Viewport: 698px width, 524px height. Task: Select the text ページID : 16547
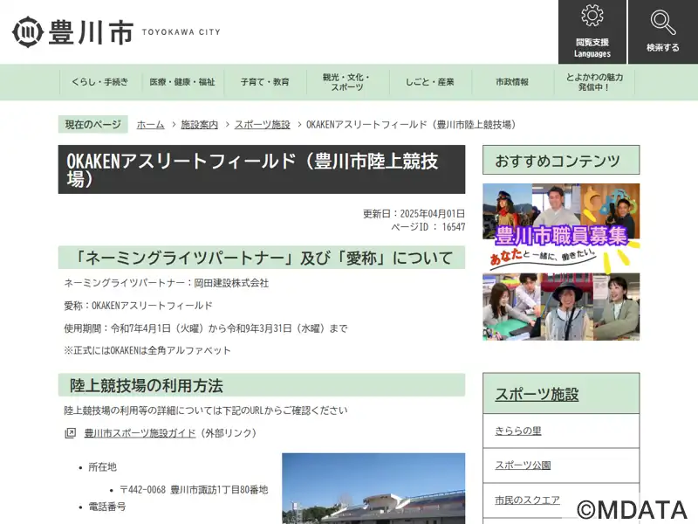(428, 227)
